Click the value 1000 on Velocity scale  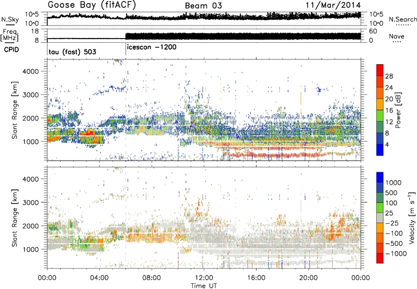tap(393, 183)
